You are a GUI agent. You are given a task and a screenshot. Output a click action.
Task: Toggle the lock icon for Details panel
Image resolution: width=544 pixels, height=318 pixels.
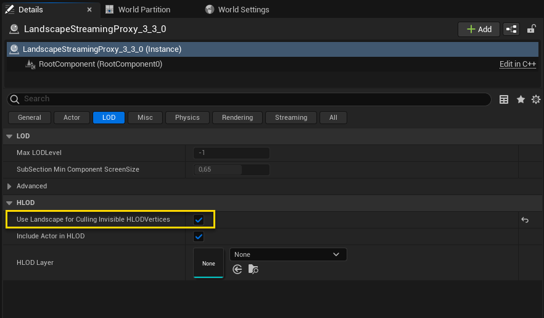532,29
